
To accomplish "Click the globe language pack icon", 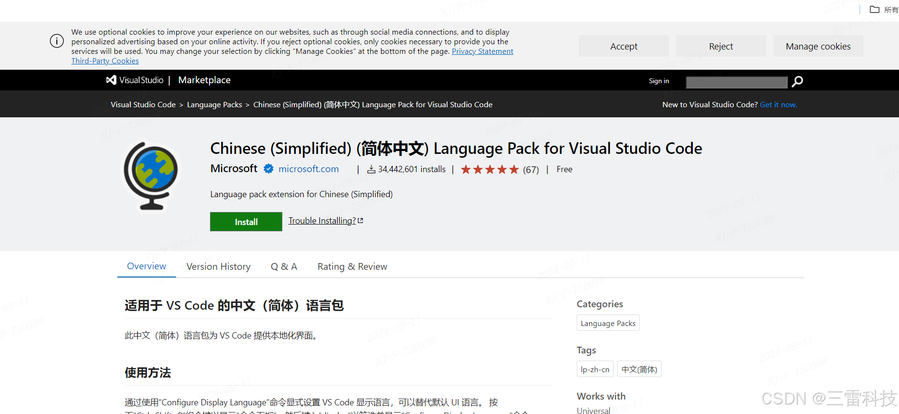I will tap(151, 176).
